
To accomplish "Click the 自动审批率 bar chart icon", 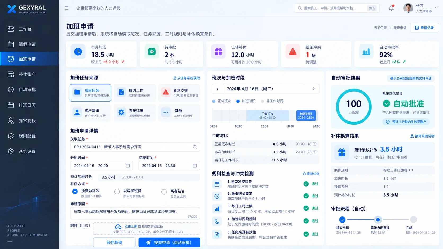I will 366,52.
